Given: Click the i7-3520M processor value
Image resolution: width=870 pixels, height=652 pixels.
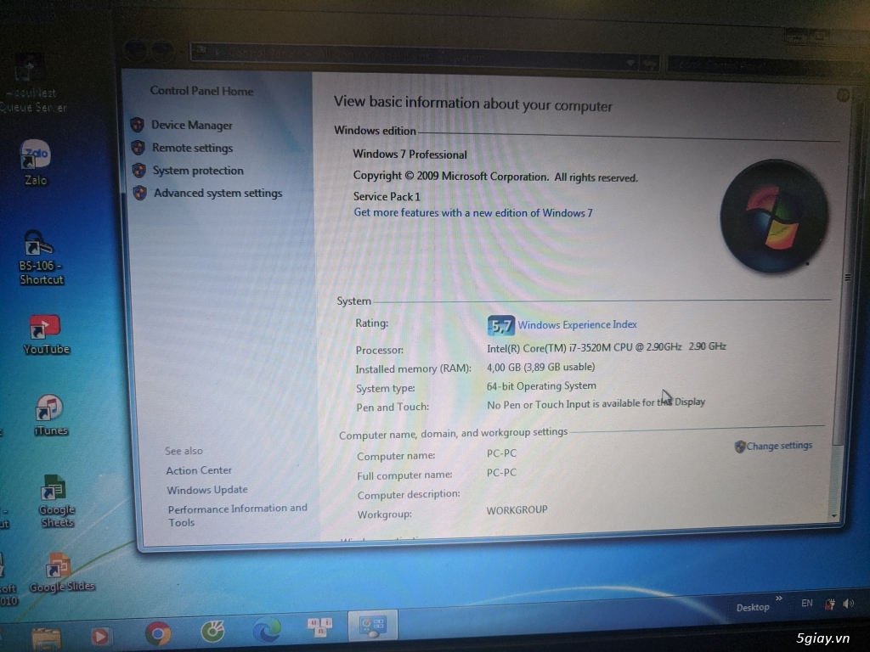Looking at the screenshot, I should pyautogui.click(x=607, y=347).
